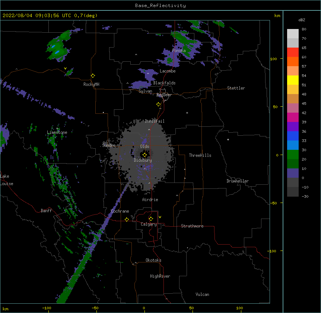Click the dBZ legend heading
Viewport: 321px width, 313px height.
click(x=302, y=20)
